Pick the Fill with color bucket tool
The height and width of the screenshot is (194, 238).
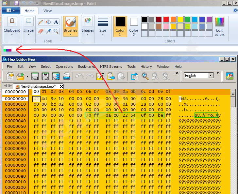coord(48,22)
